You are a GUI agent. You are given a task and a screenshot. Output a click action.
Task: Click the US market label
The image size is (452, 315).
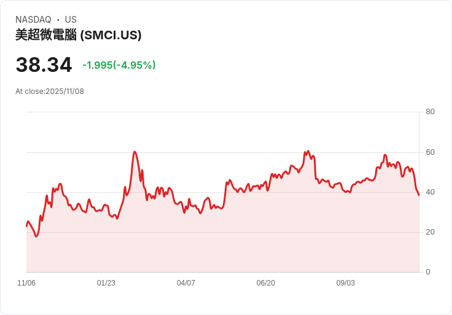click(71, 20)
